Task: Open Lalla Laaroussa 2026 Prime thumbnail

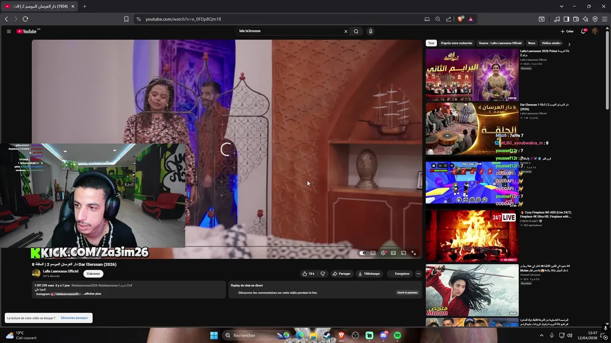Action: click(x=472, y=75)
